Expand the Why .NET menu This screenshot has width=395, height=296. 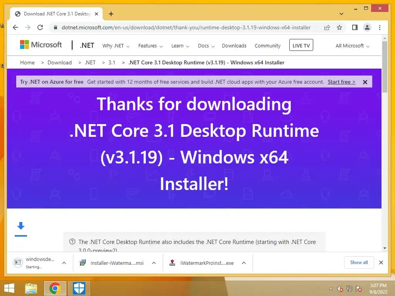pos(116,46)
